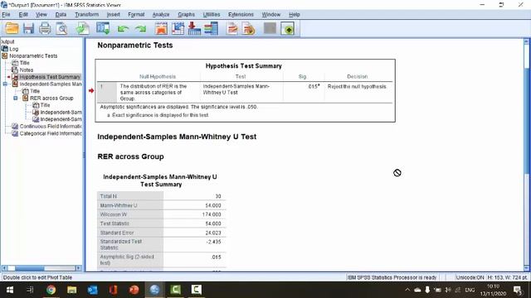Open Print Preview with the magnifier page icon
Image resolution: width=531 pixels, height=298 pixels.
coord(61,28)
